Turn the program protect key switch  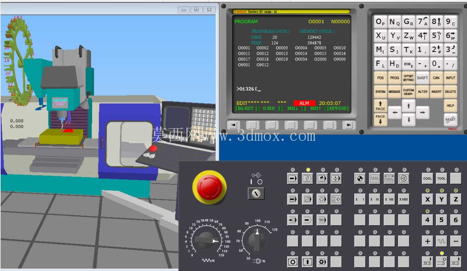[256, 193]
